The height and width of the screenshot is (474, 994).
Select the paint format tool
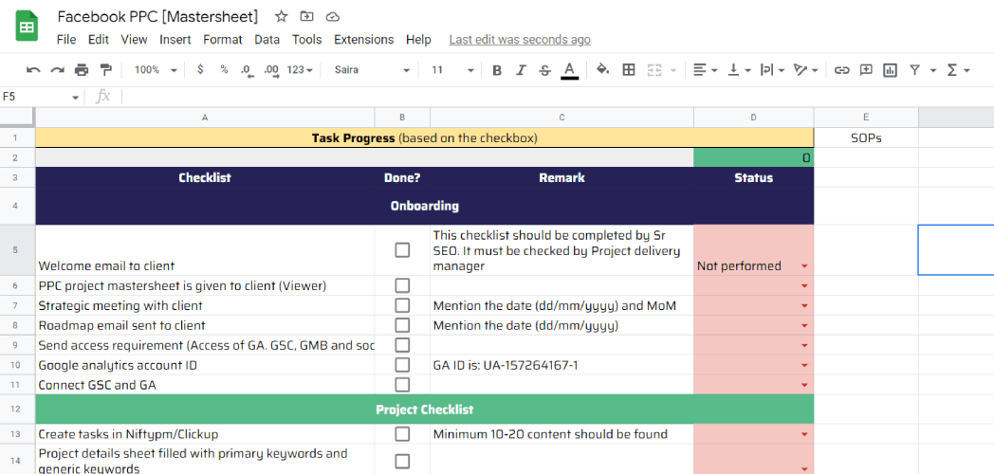pos(106,70)
